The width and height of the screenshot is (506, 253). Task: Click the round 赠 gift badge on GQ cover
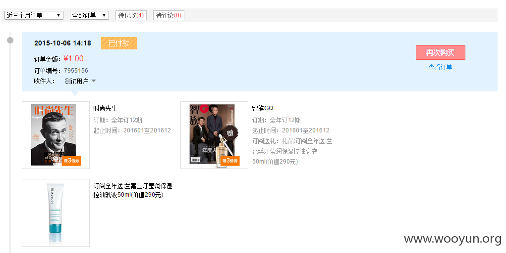(230, 132)
